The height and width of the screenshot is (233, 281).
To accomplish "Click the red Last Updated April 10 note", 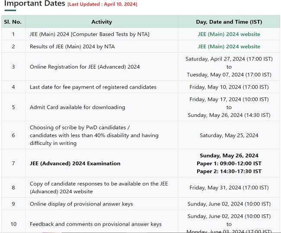I will tap(102, 4).
